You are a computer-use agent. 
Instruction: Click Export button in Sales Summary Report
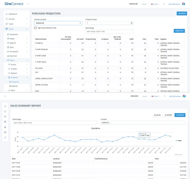pyautogui.click(x=168, y=115)
